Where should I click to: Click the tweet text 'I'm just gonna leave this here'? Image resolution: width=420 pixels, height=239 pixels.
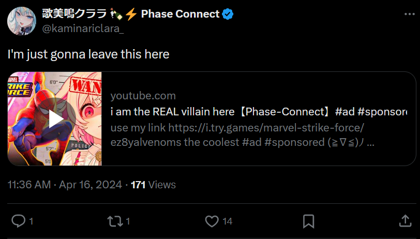88,54
